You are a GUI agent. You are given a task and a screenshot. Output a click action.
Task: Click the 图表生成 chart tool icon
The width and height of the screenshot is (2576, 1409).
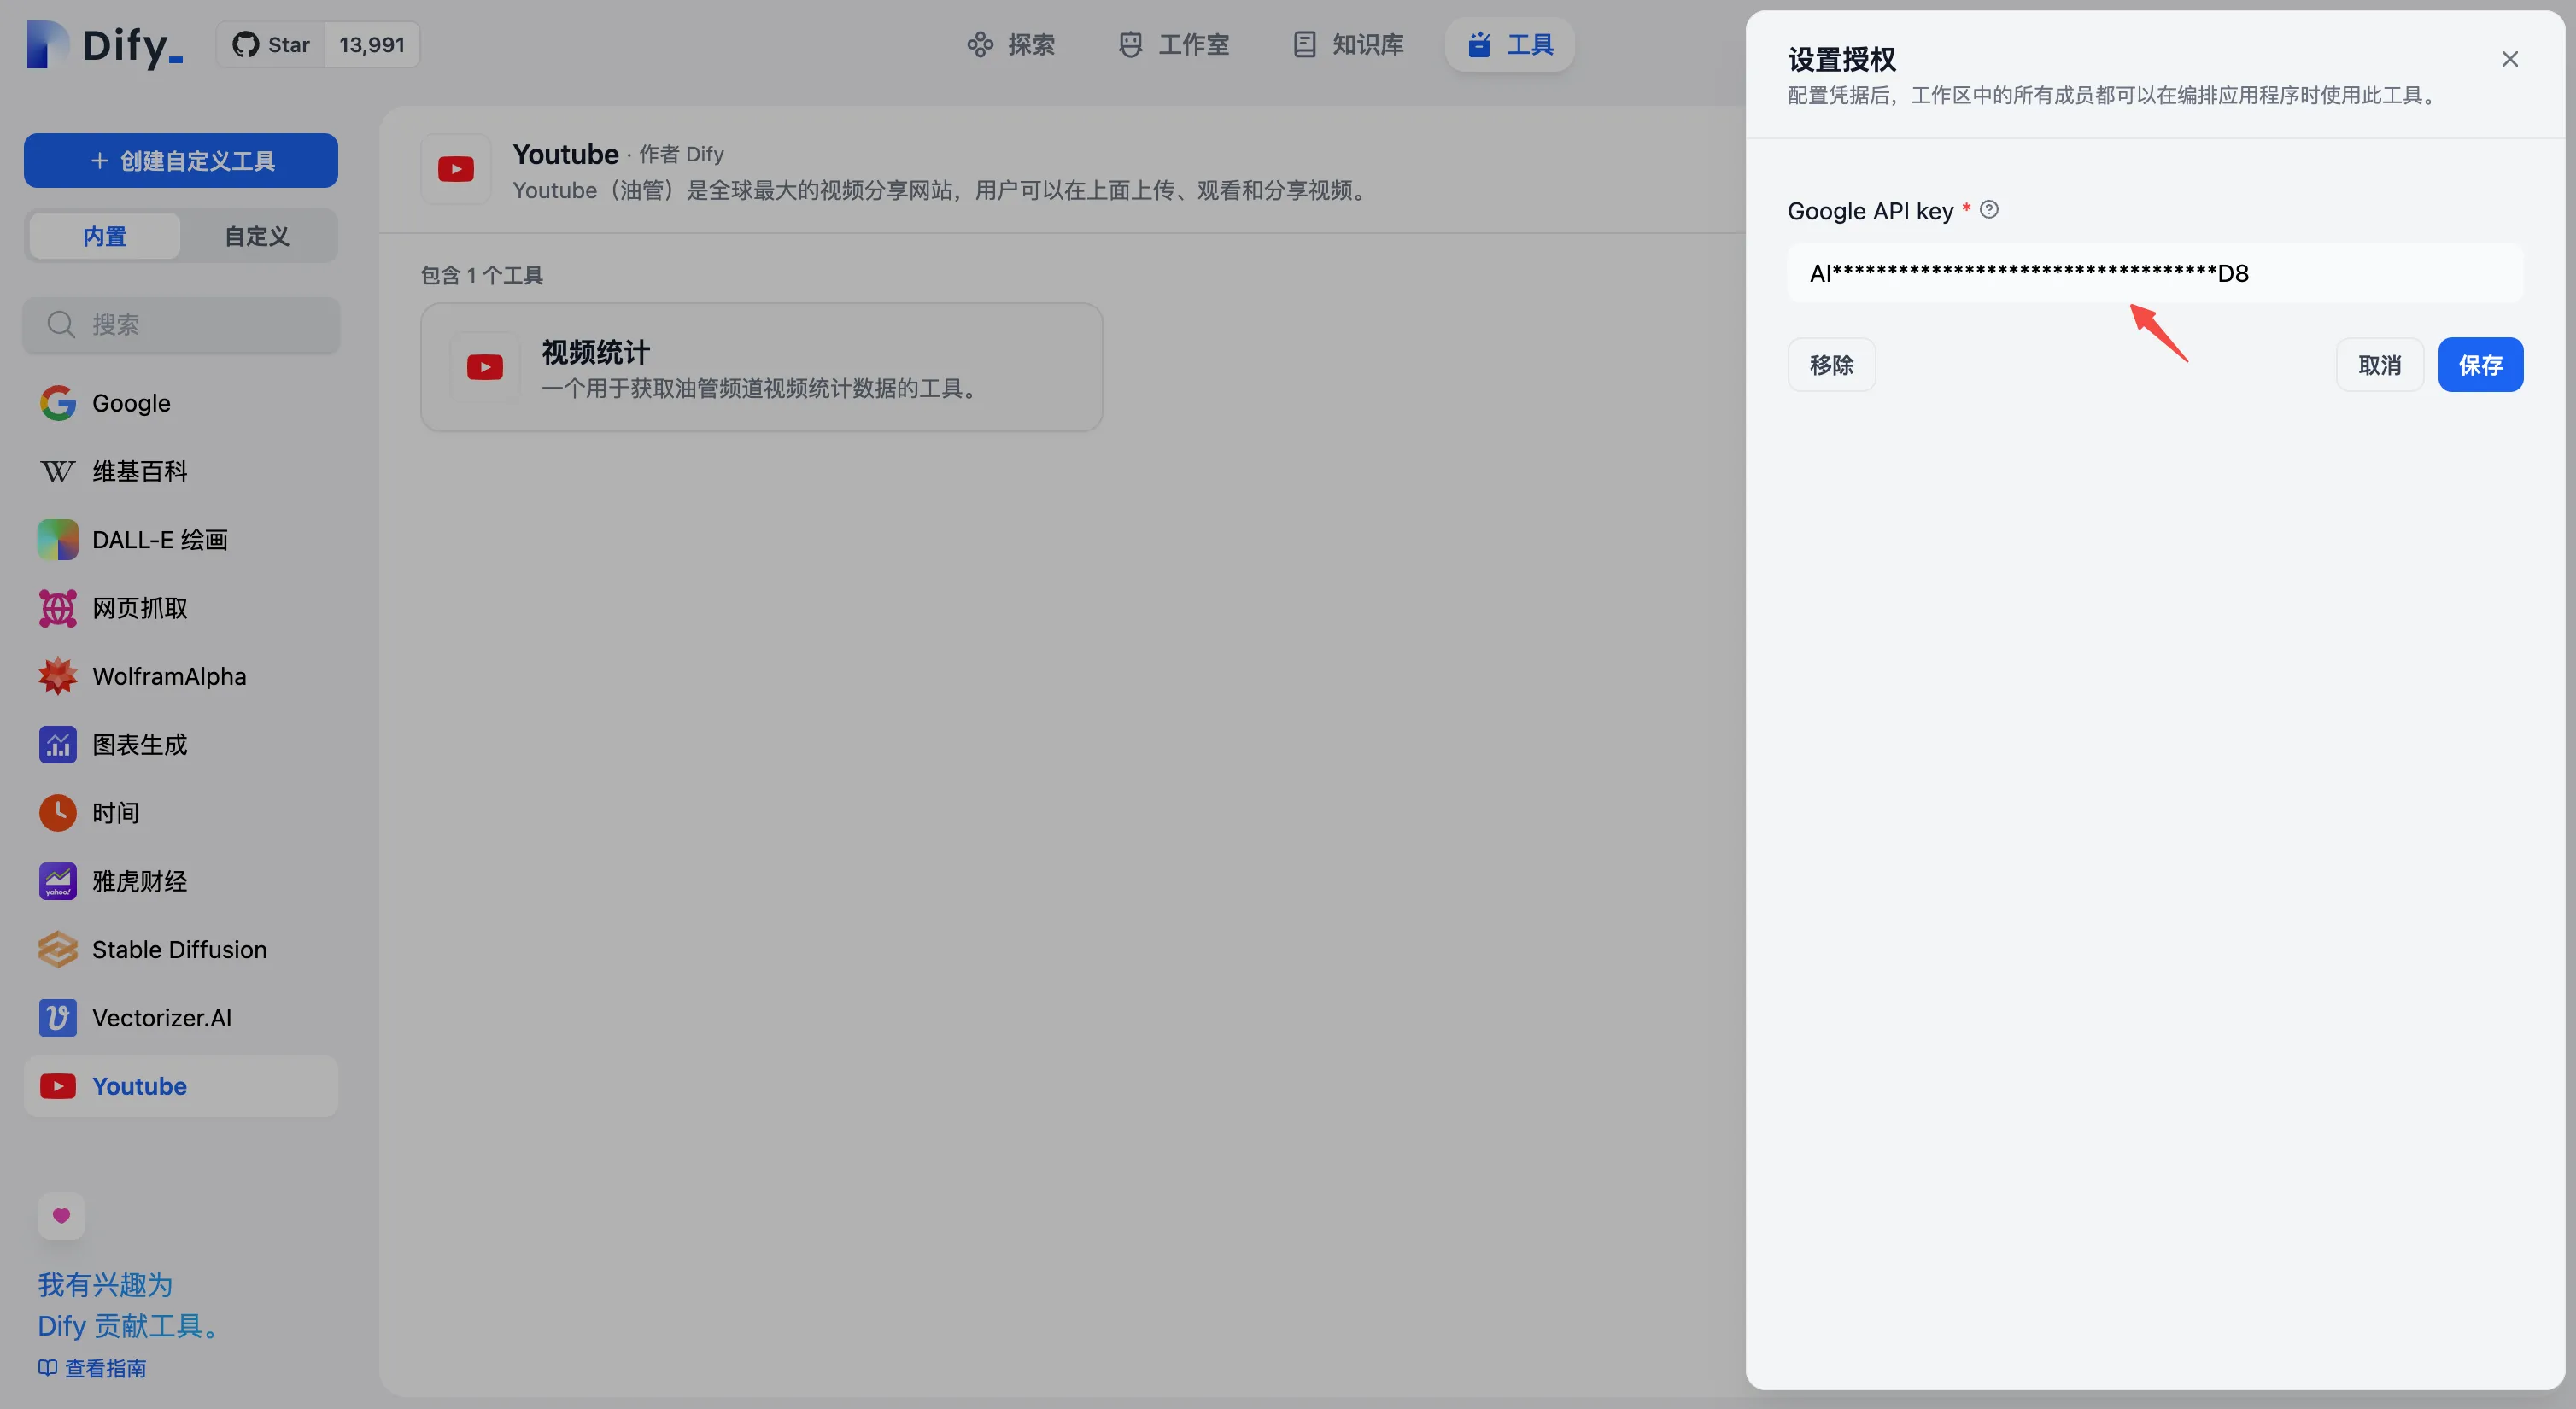pyautogui.click(x=57, y=745)
